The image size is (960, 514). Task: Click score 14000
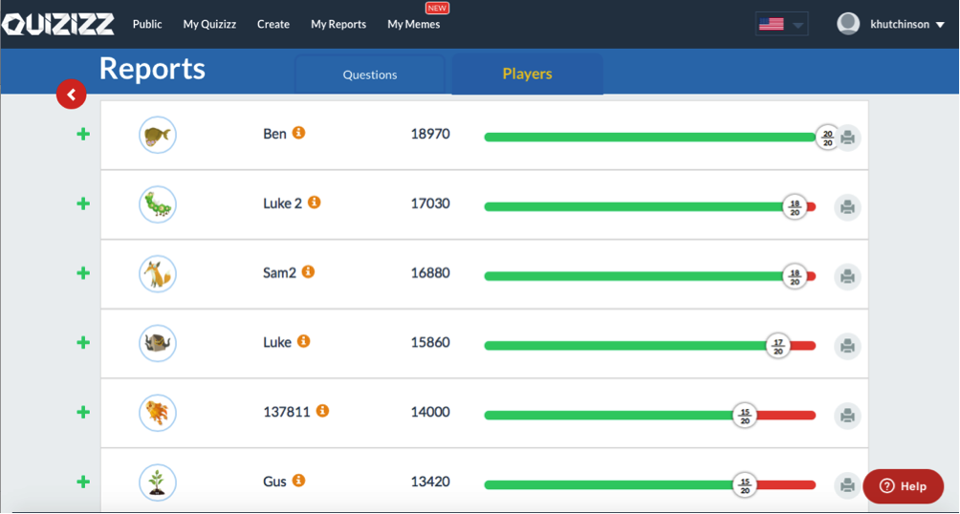tap(430, 412)
